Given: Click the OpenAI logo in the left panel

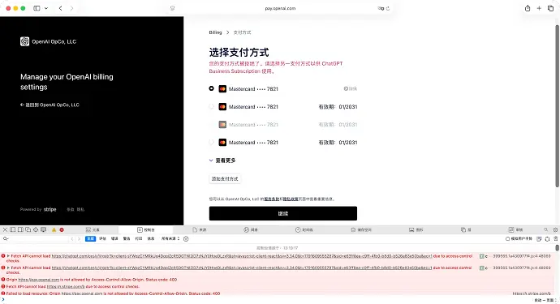Looking at the screenshot, I should (x=24, y=41).
